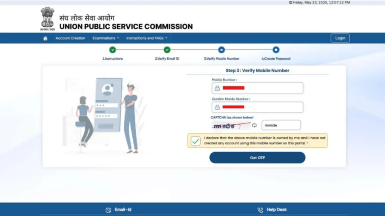Open the 4.Create Password step
385x216 pixels.
[x=276, y=49]
